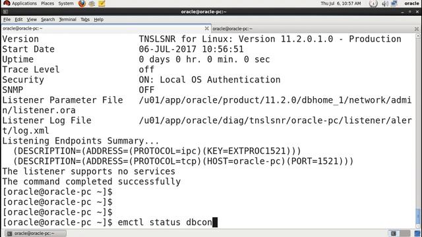Click the clock showing Thu Jul 6
The height and width of the screenshot is (237, 422).
[x=341, y=3]
